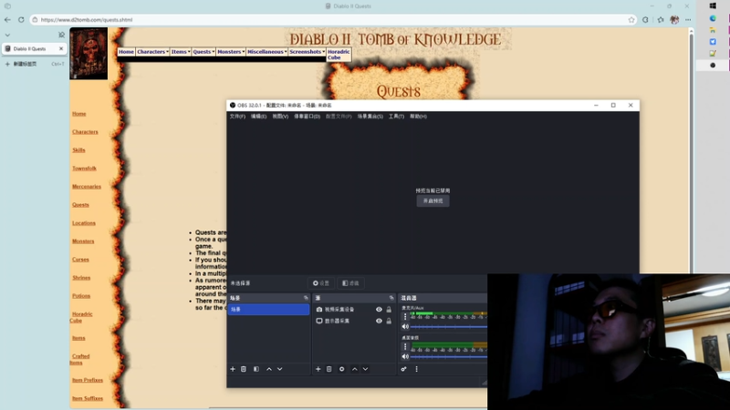Toggle lock on the video capture device source
Viewport: 730px width, 410px height.
coord(389,309)
